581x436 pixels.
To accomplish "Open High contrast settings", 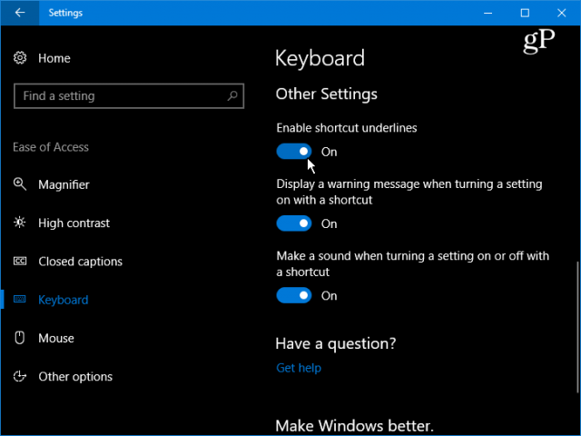I will (74, 223).
